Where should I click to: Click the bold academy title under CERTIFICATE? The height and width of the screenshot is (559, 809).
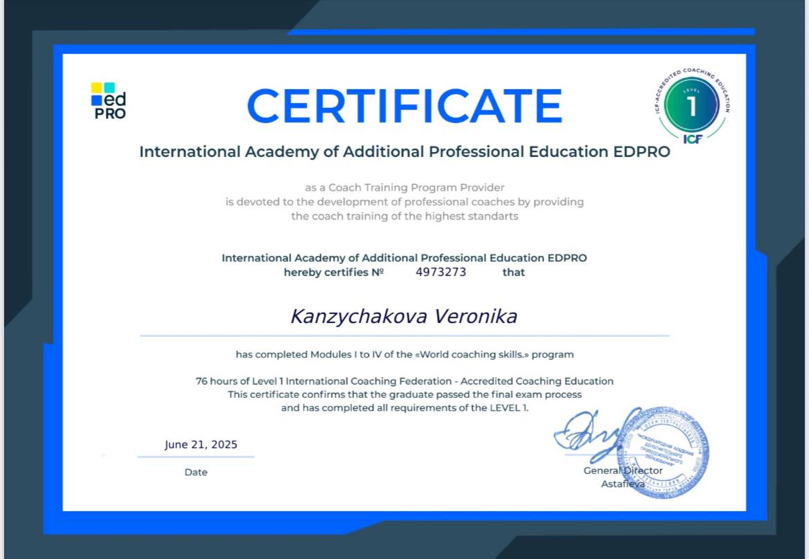point(404,152)
